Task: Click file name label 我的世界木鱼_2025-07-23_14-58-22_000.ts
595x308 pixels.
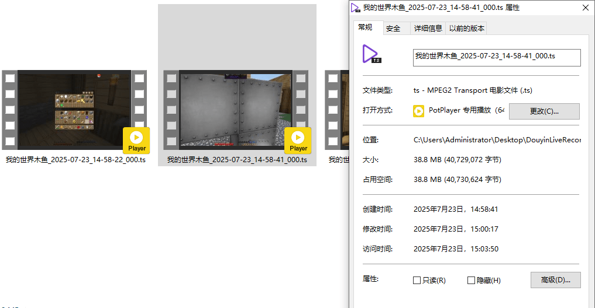Action: coord(75,160)
